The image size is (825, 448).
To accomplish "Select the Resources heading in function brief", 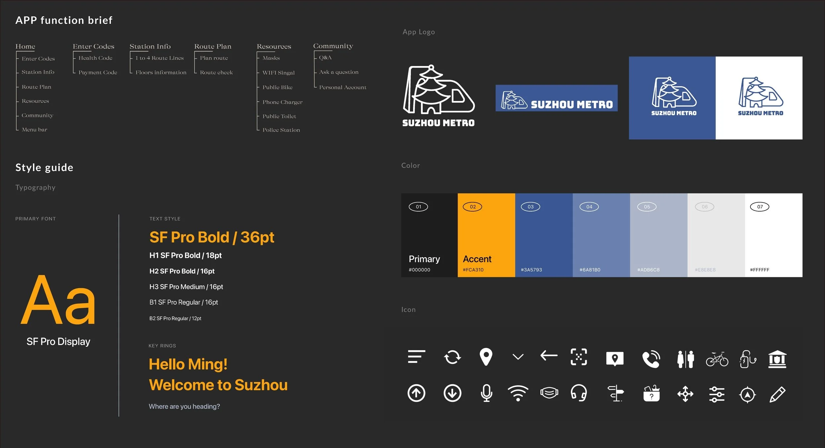I will coord(274,47).
